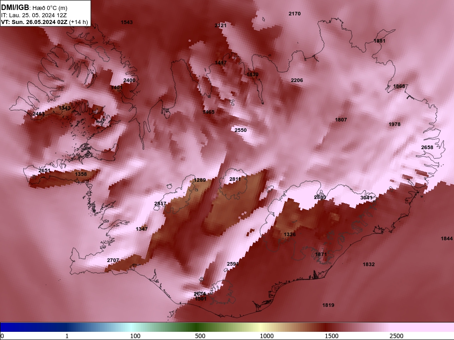Click the map value 1881
Viewport: 454px width, 340px height.
pos(380,41)
